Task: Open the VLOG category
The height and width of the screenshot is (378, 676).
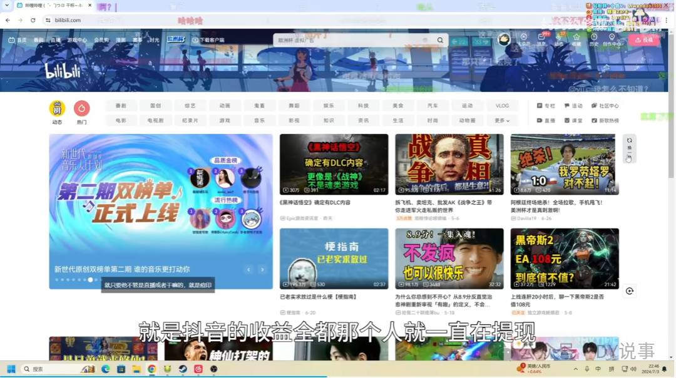Action: click(x=502, y=106)
